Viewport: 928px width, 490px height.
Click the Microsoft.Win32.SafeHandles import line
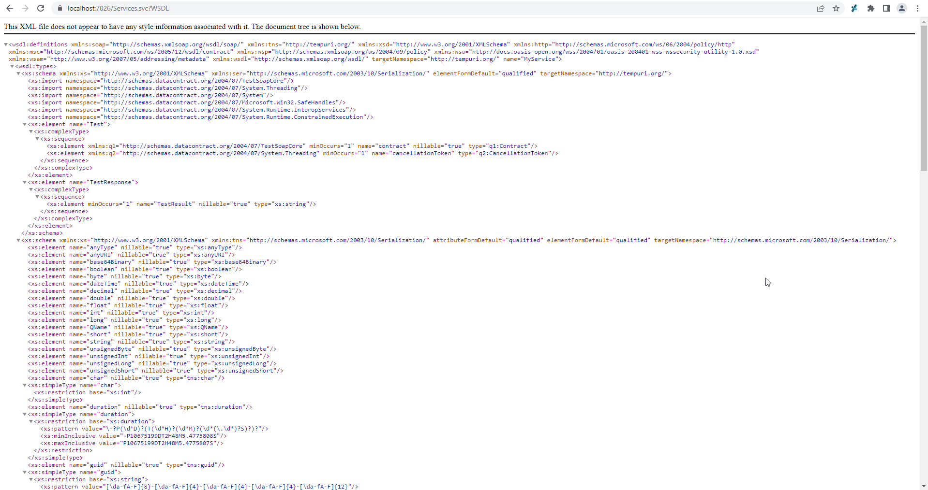pyautogui.click(x=187, y=102)
